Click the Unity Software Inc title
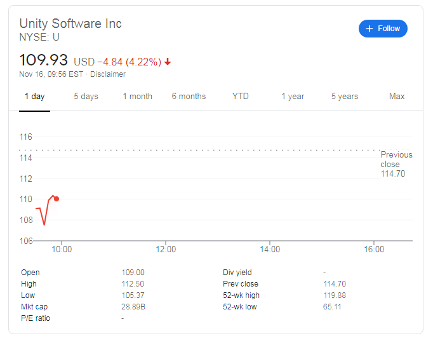The image size is (426, 338). (70, 24)
